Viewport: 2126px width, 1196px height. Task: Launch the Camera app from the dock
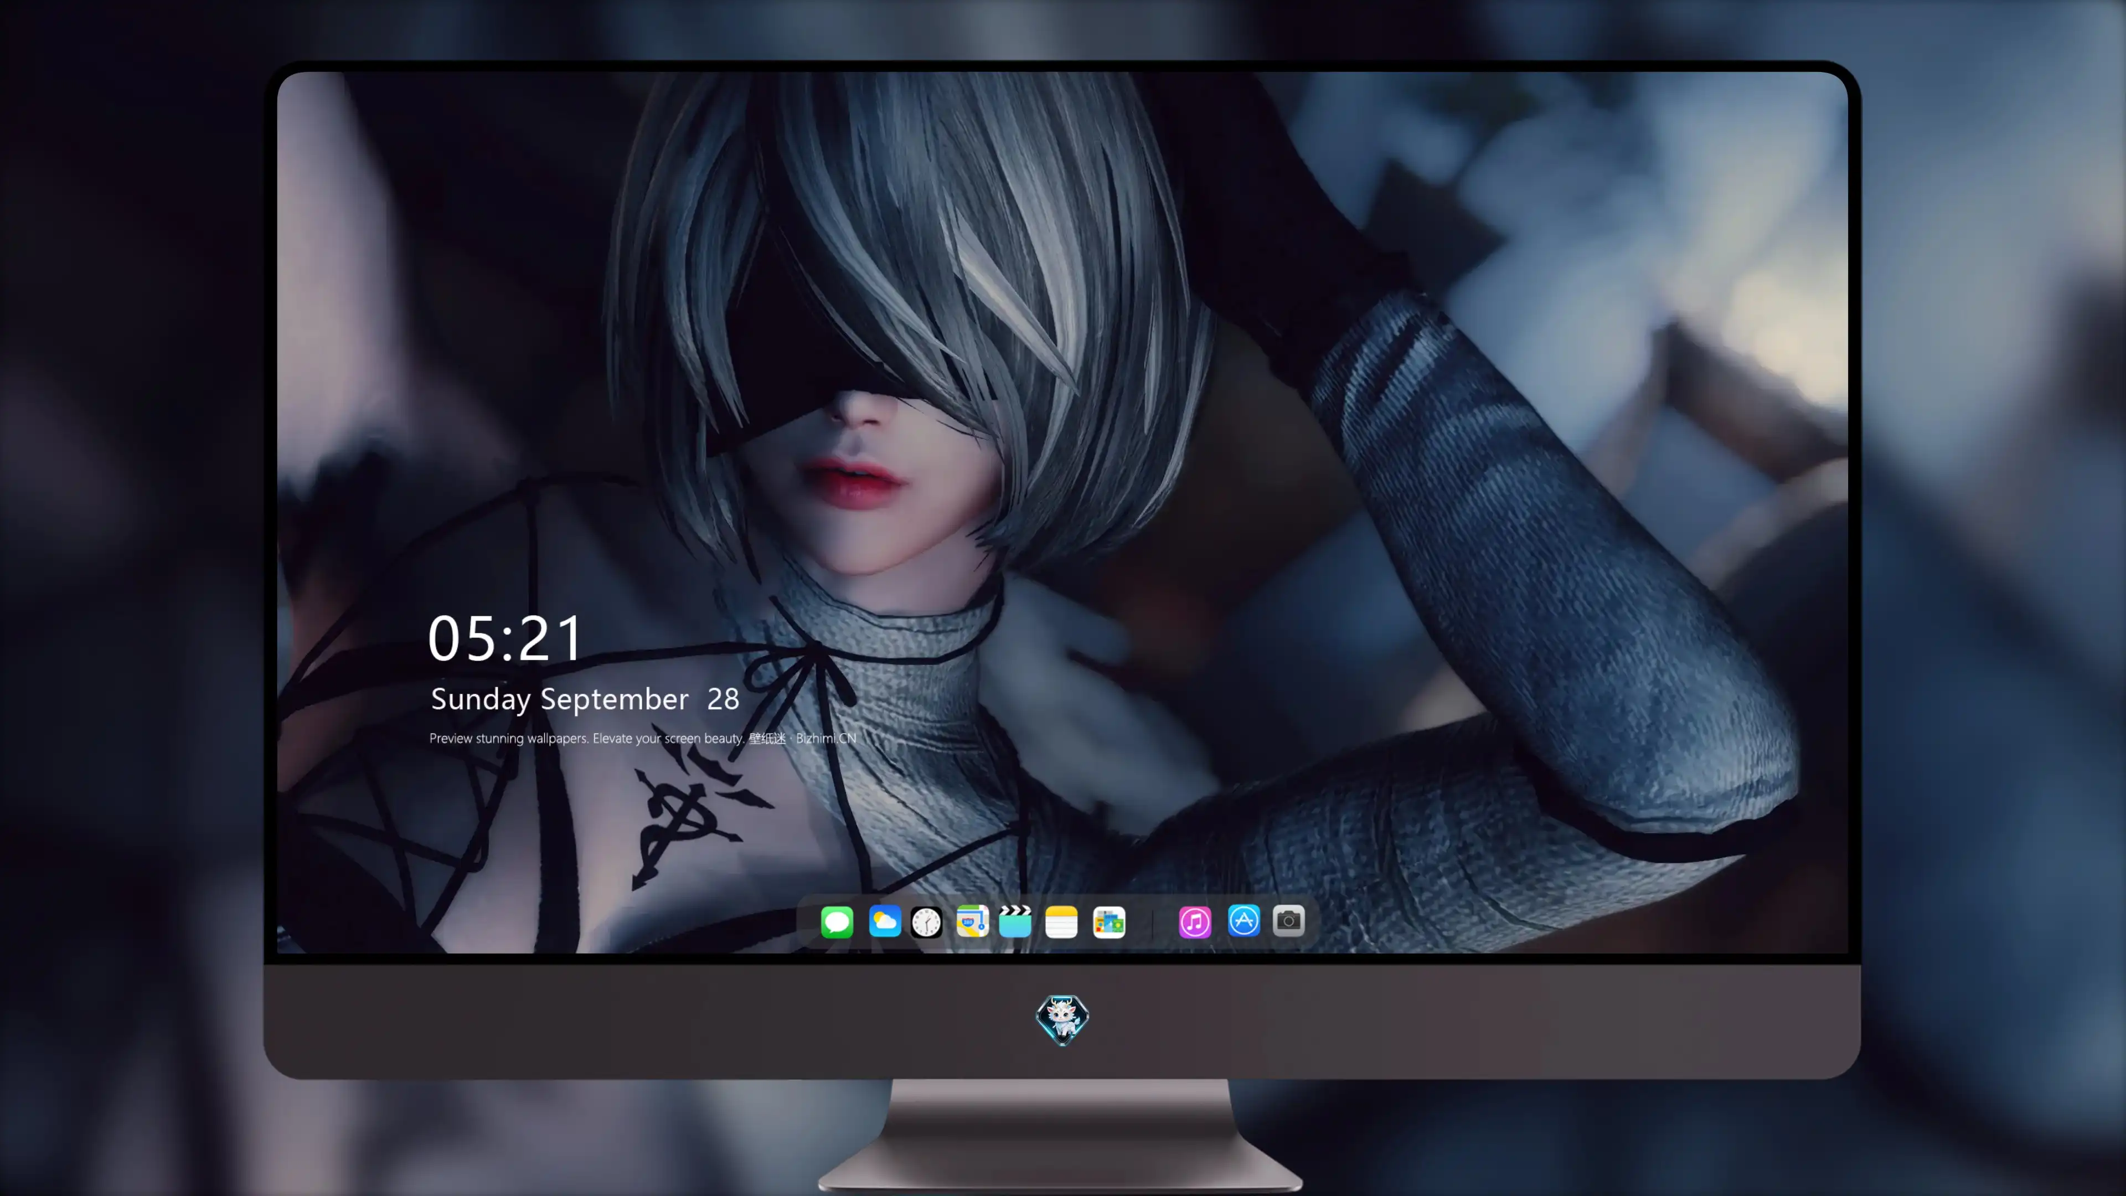[x=1288, y=921]
